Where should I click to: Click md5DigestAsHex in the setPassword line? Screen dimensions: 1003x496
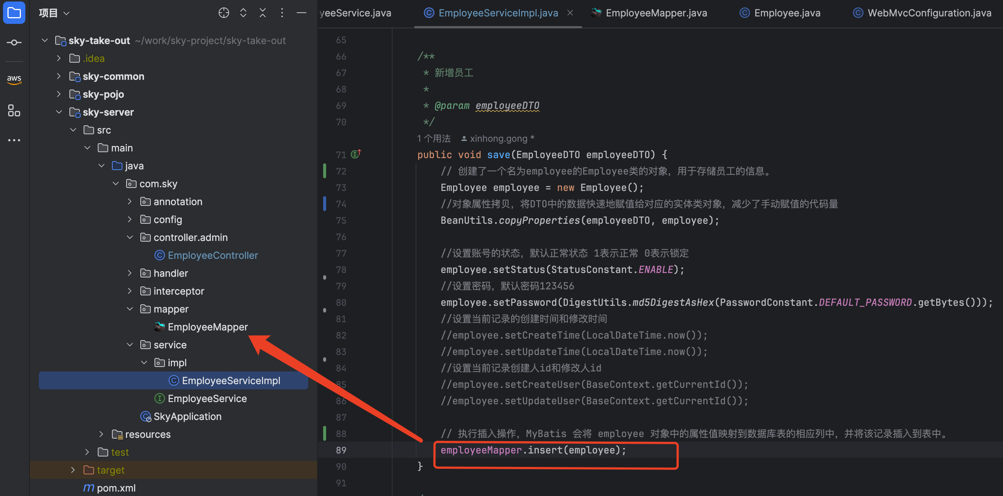673,302
